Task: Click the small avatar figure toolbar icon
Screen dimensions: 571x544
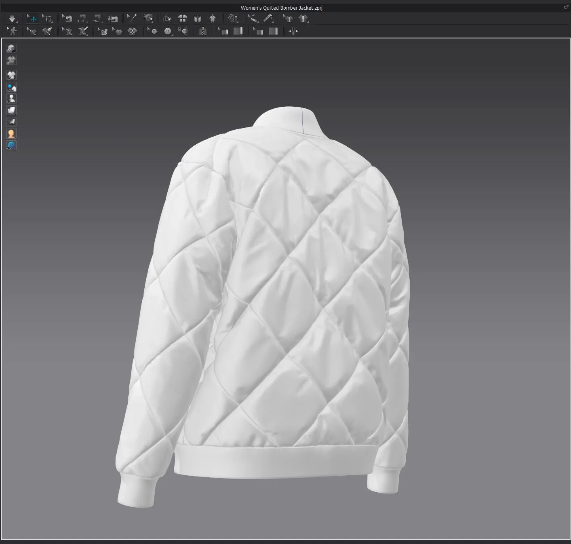Action: coord(213,19)
